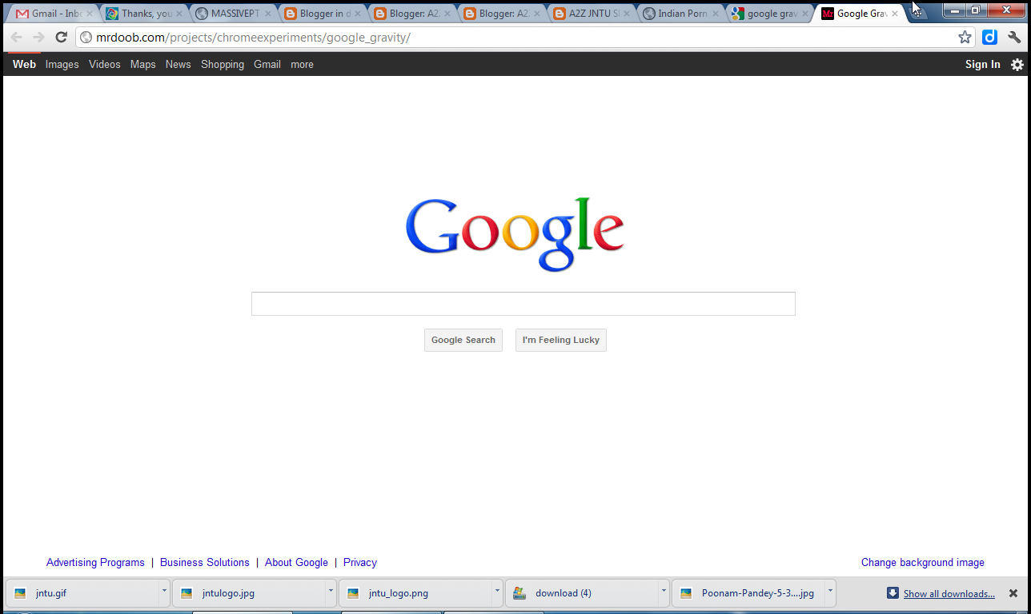Image resolution: width=1031 pixels, height=614 pixels.
Task: Click the jntu.gif file icon in downloads bar
Action: coord(20,593)
